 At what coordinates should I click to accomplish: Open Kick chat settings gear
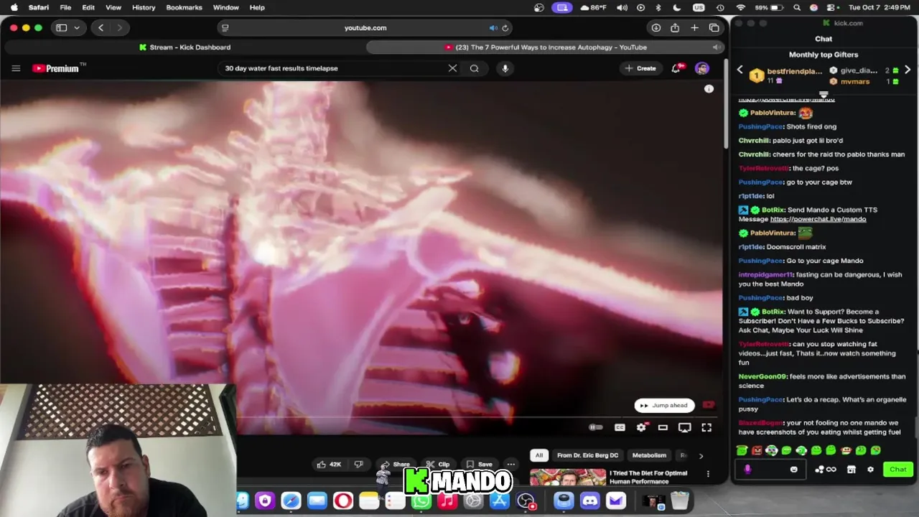click(870, 470)
